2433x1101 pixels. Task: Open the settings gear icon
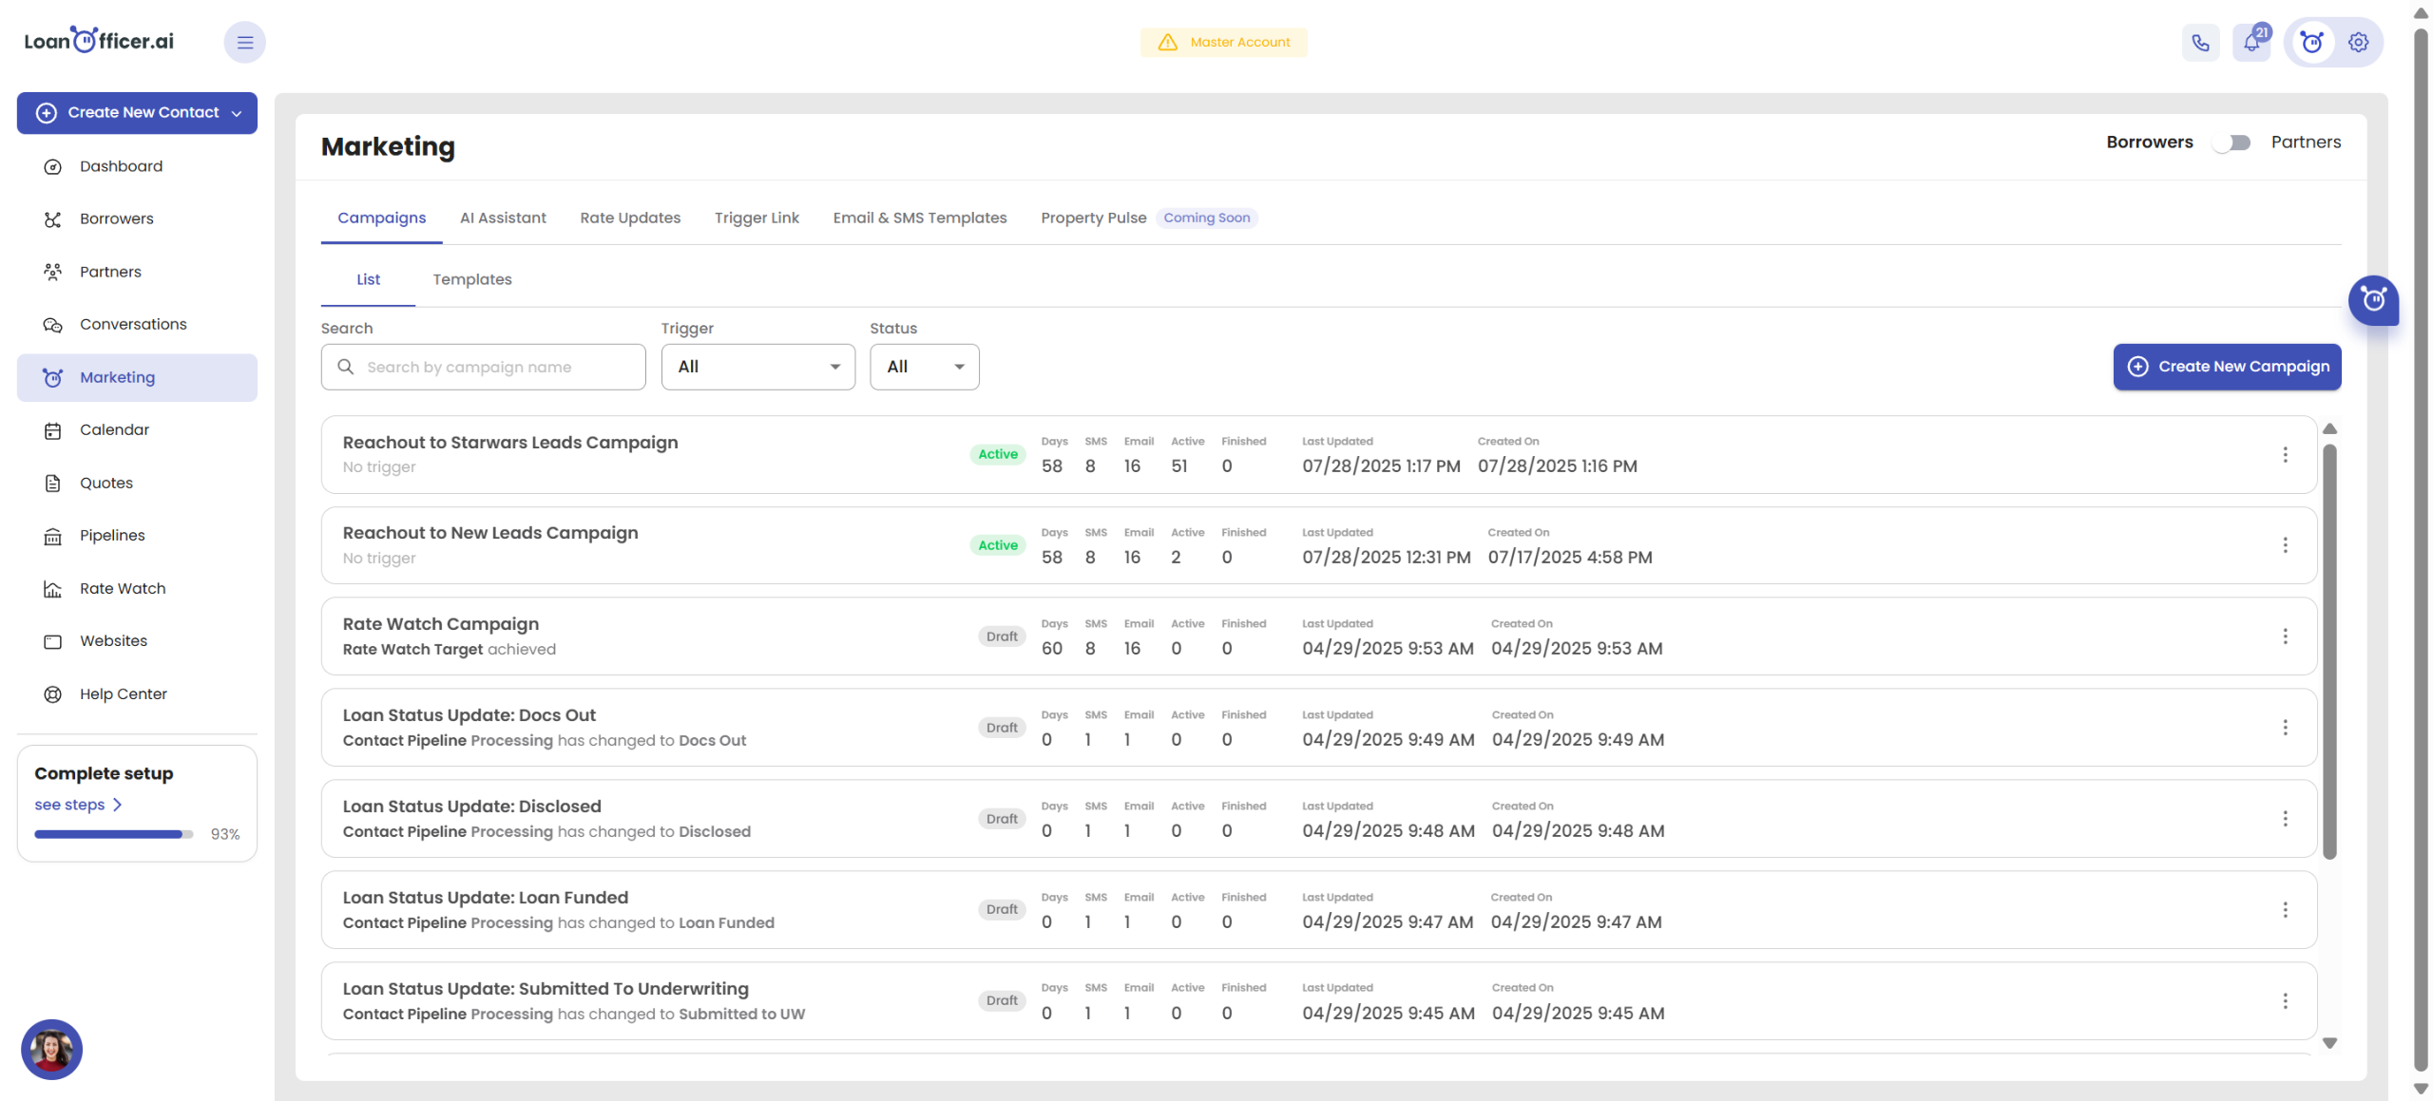coord(2358,43)
